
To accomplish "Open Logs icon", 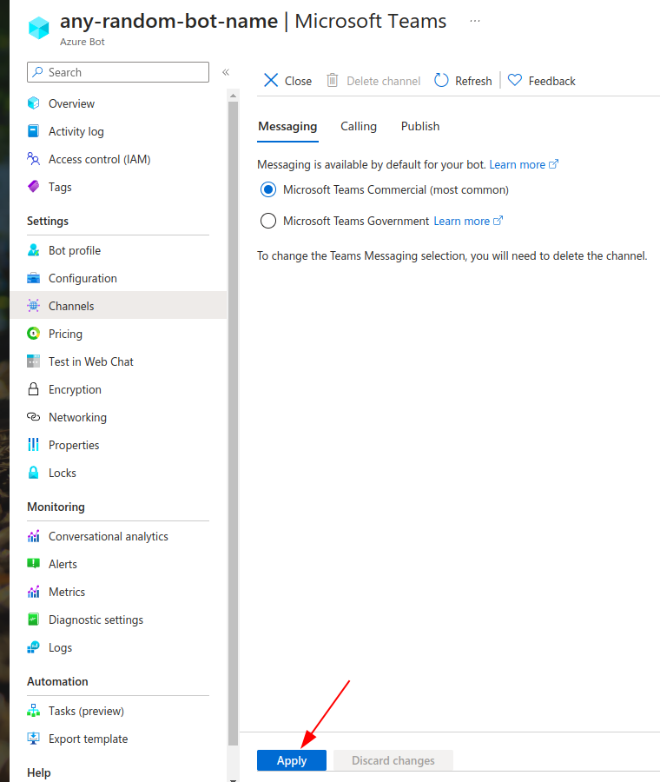I will [33, 647].
